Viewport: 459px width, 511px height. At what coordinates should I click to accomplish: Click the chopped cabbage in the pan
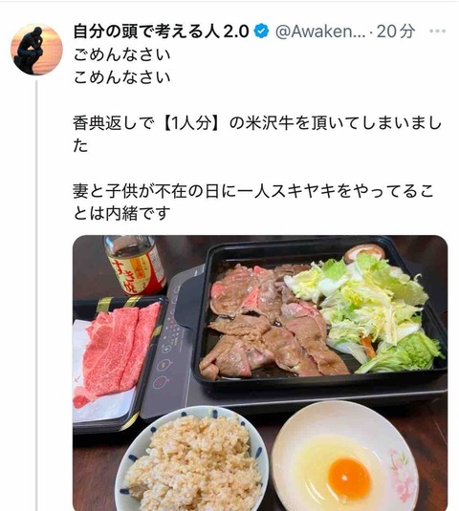pos(365,313)
